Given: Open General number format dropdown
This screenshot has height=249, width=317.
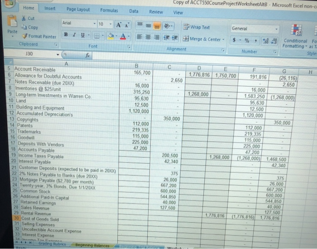Looking at the screenshot, I should coord(276,29).
